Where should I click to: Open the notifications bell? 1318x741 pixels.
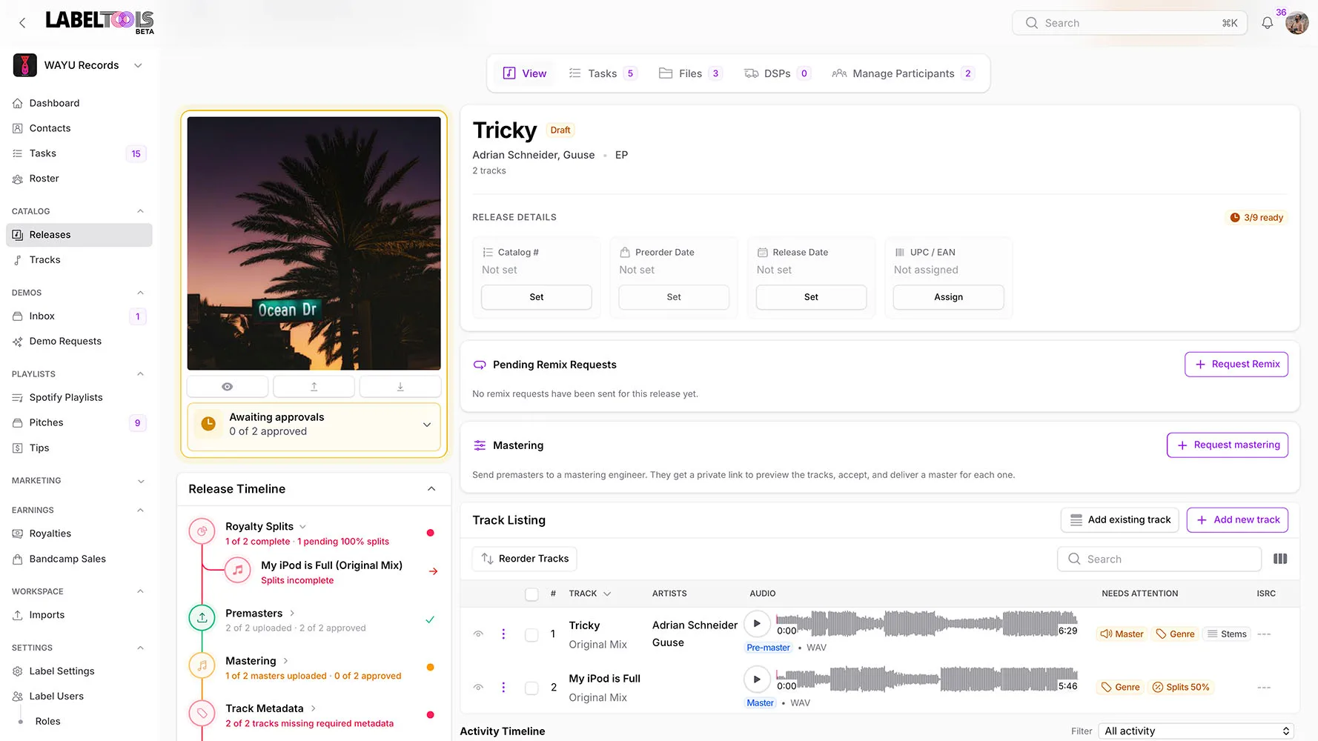coord(1268,23)
